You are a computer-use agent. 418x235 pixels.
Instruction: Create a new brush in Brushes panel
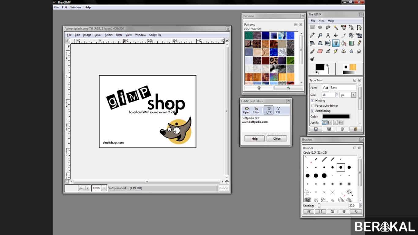[320, 211]
